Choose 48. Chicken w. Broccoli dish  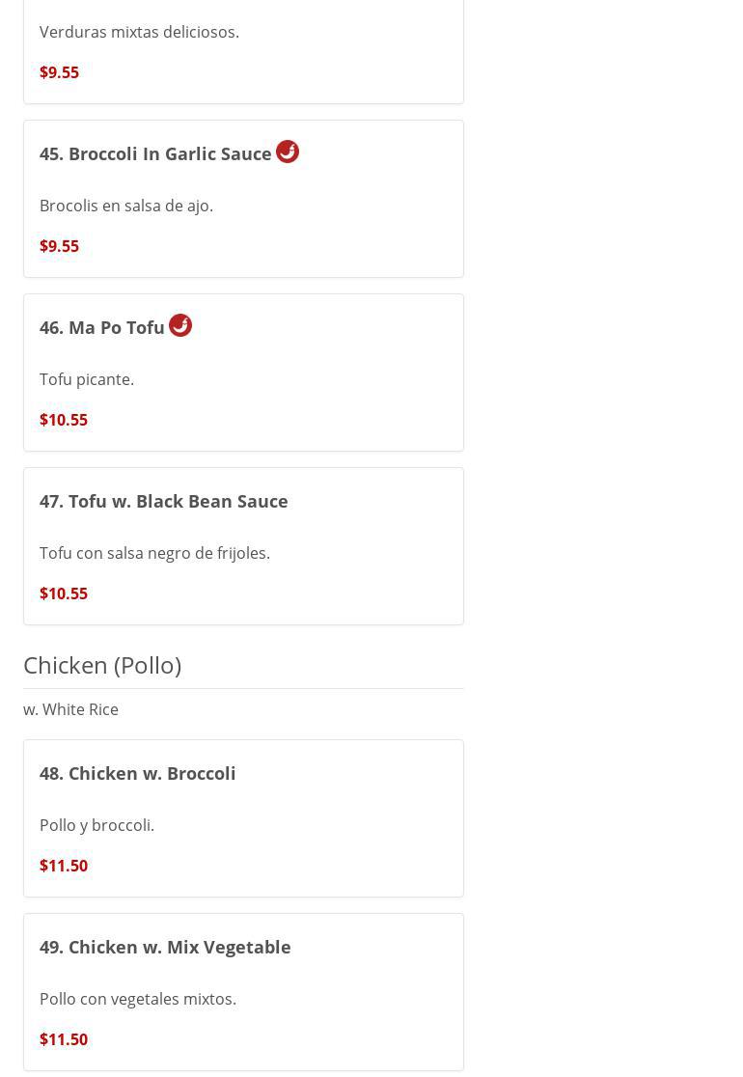138,774
